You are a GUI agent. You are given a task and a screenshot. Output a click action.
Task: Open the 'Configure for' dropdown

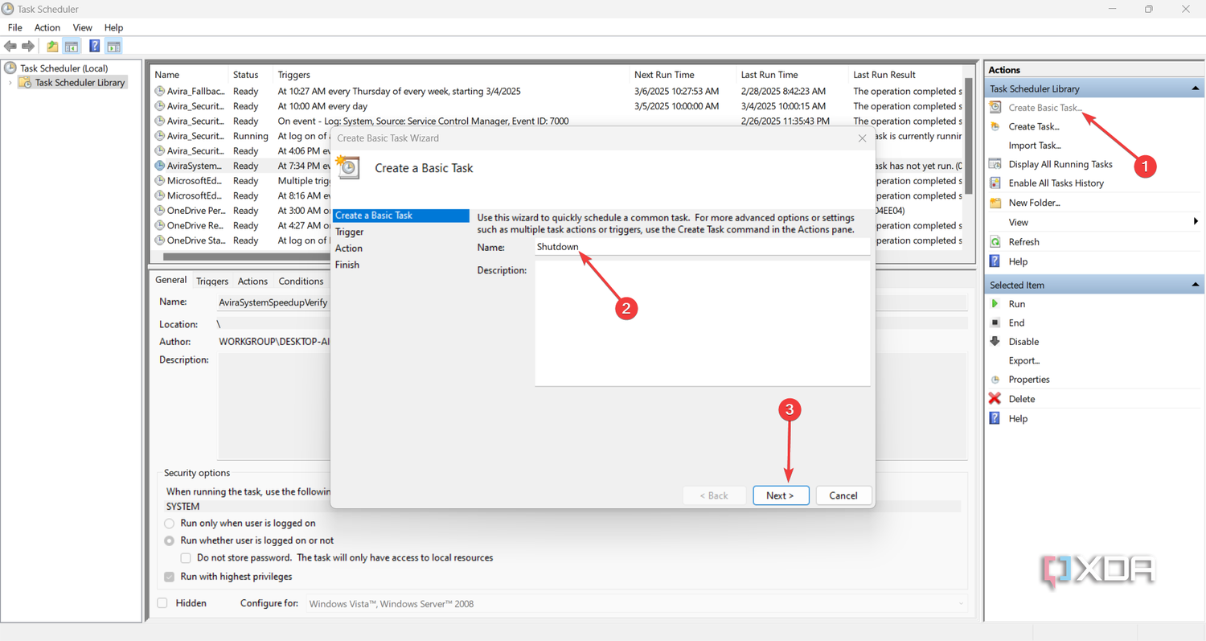point(636,603)
